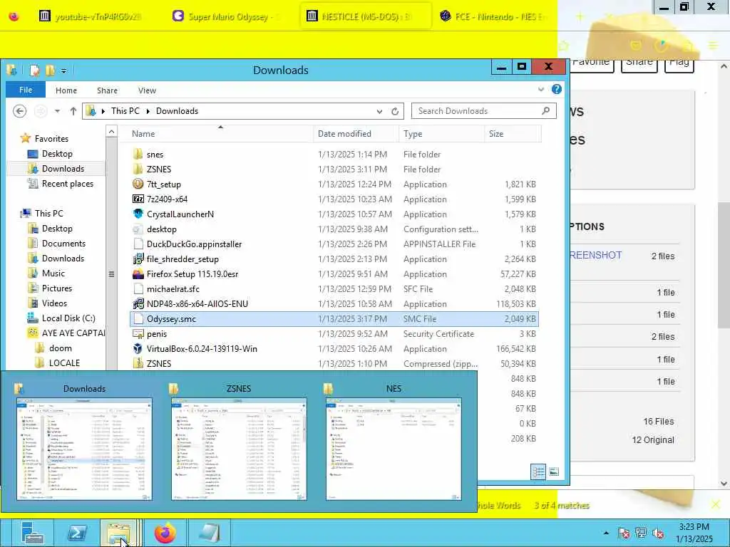
Task: Select the CrystalLauncherN application icon
Action: (x=138, y=214)
